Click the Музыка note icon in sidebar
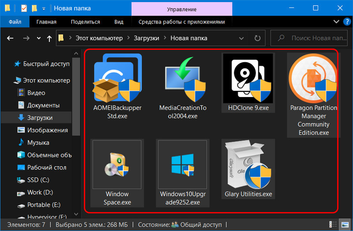The width and height of the screenshot is (353, 231). (x=21, y=142)
